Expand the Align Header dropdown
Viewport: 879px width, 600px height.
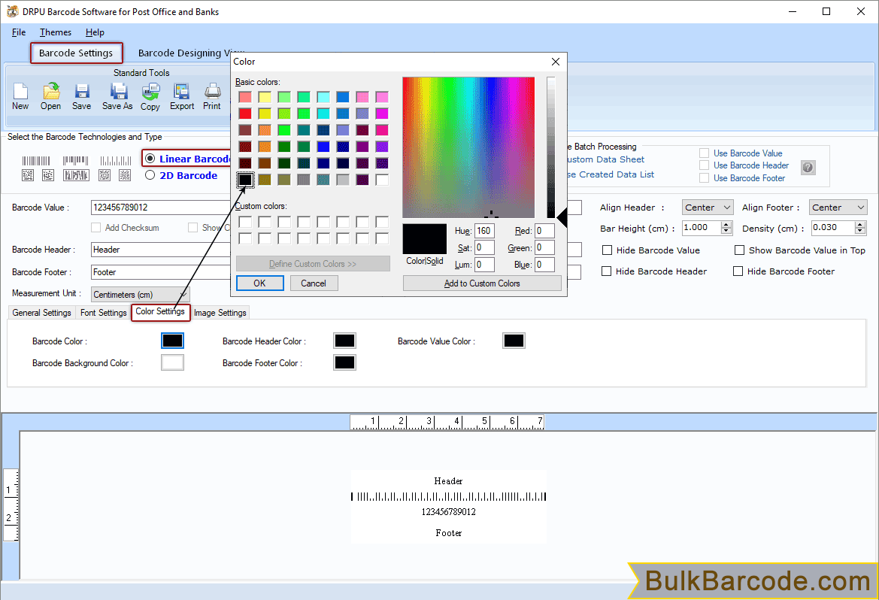tap(708, 208)
